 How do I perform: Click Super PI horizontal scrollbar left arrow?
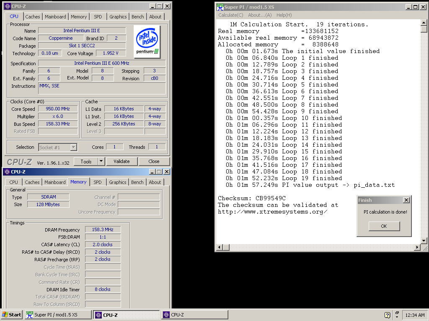220,247
